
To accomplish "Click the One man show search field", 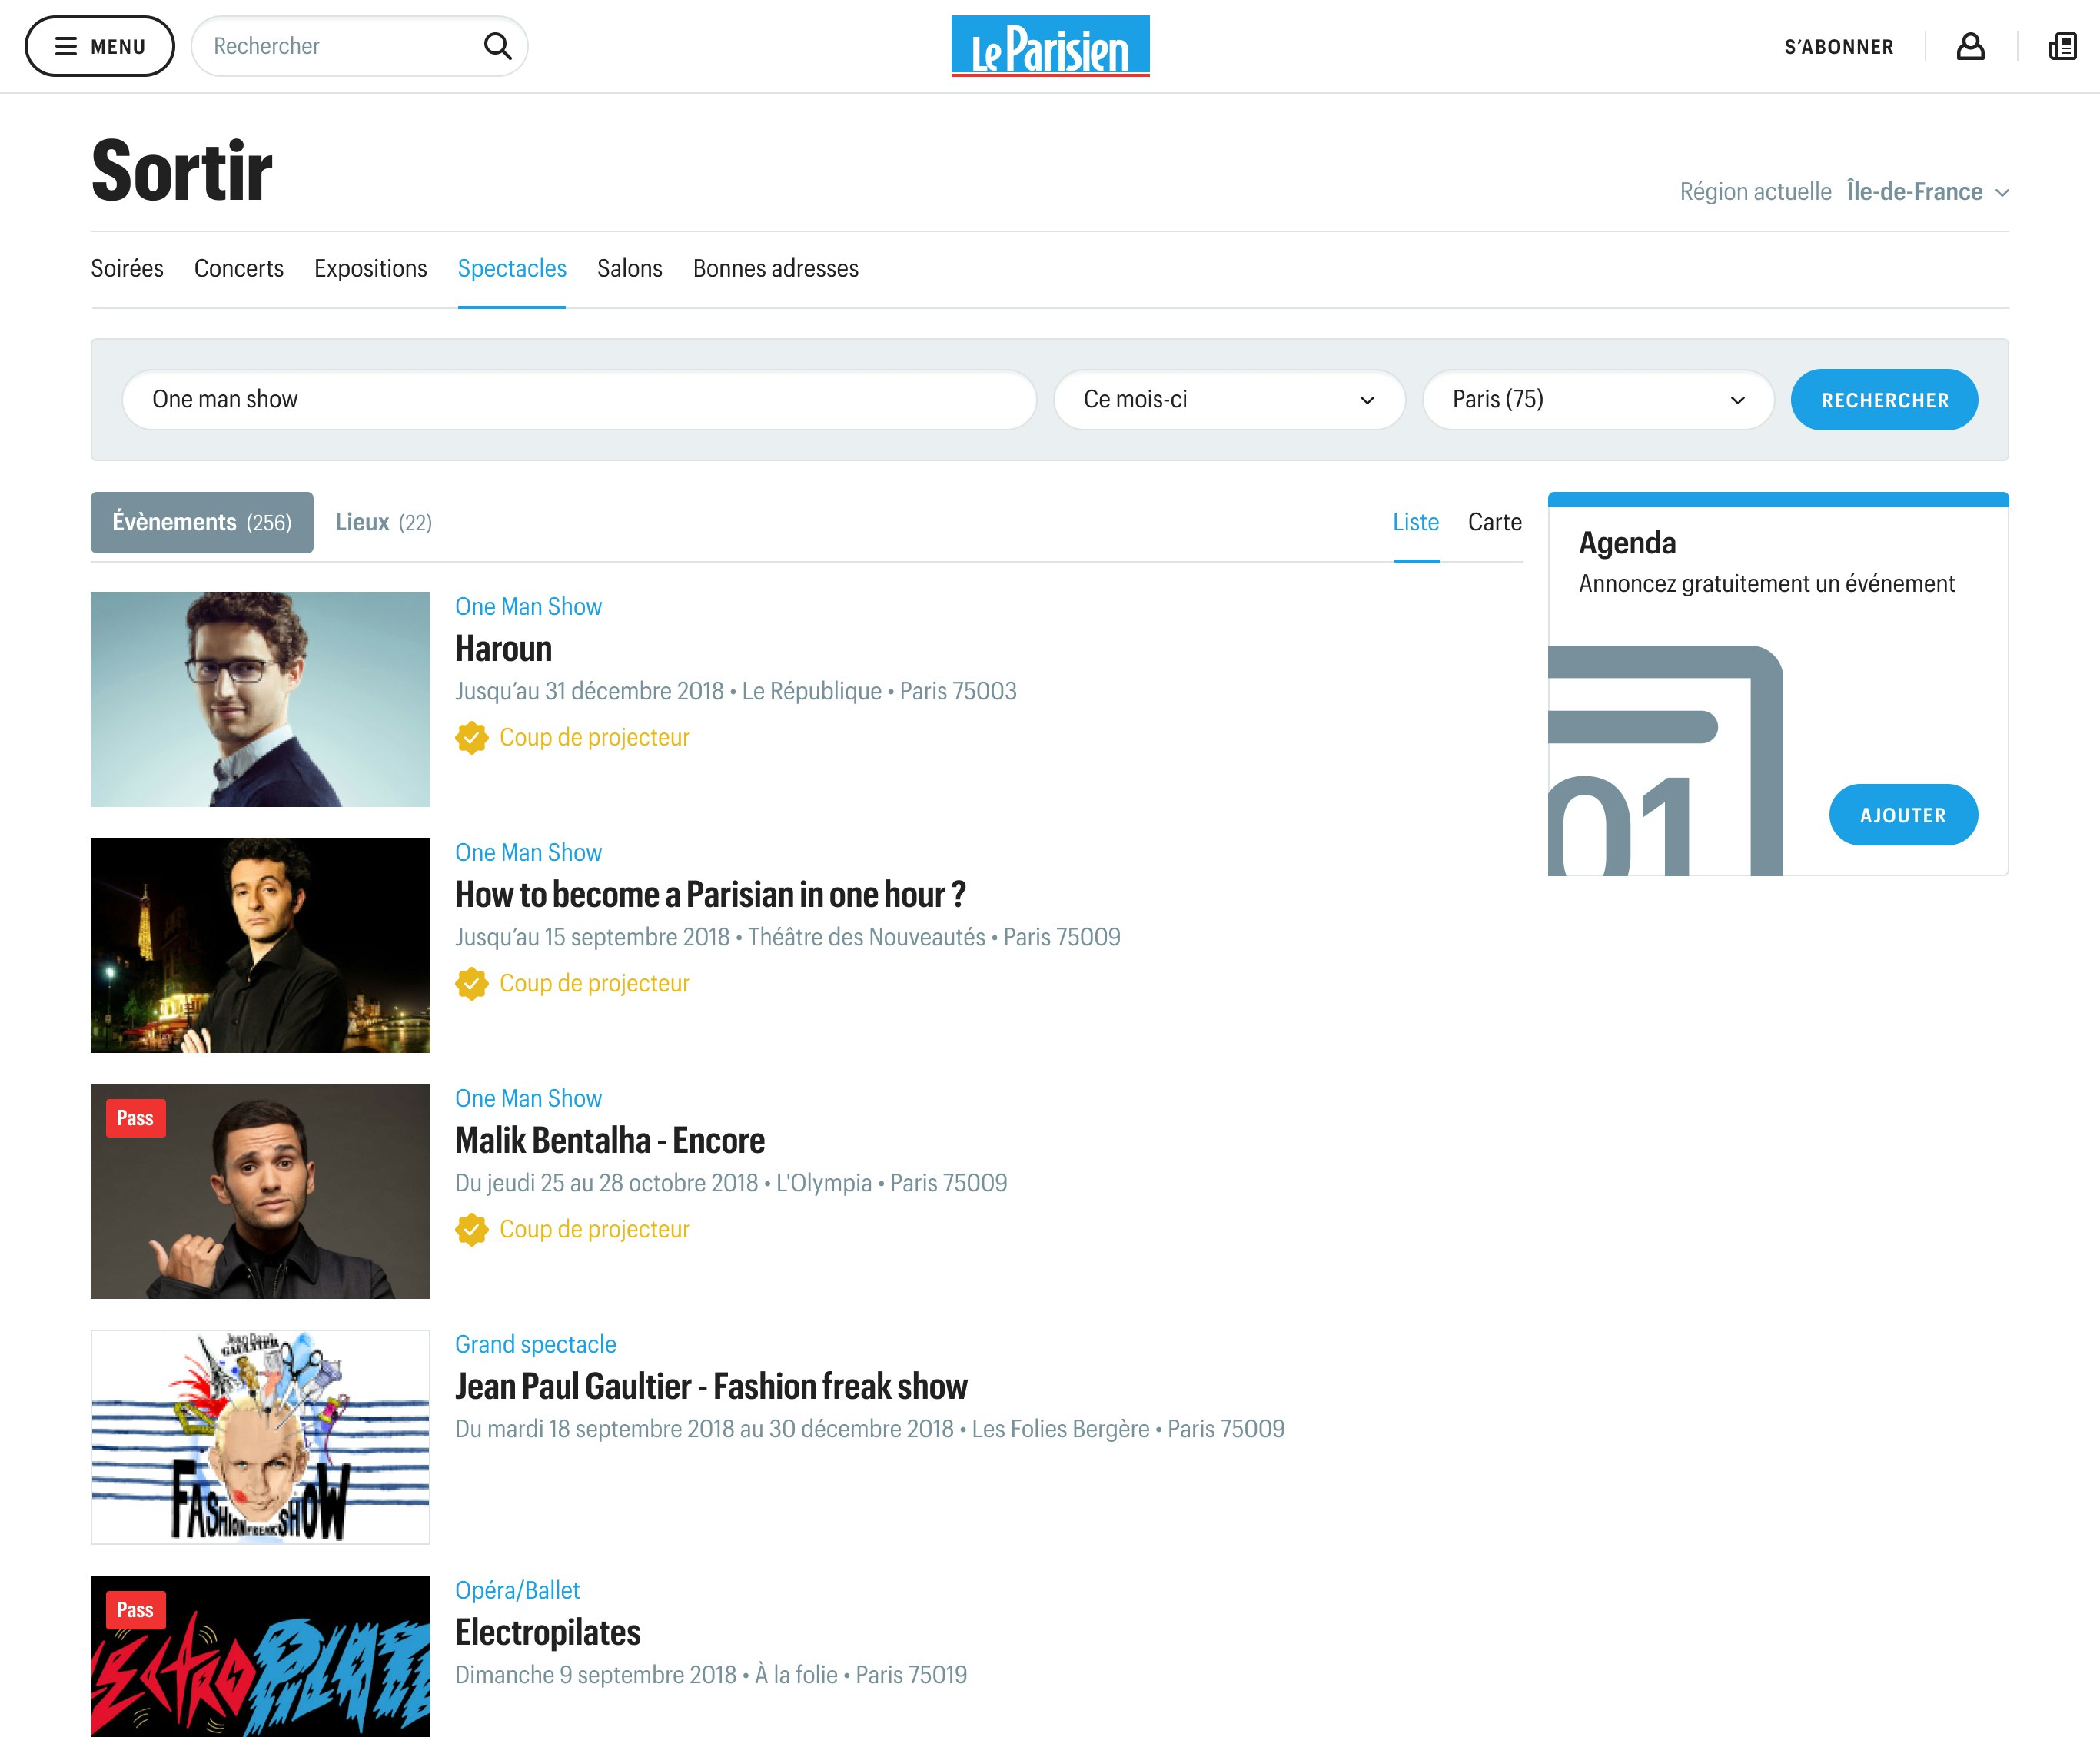I will tap(578, 400).
